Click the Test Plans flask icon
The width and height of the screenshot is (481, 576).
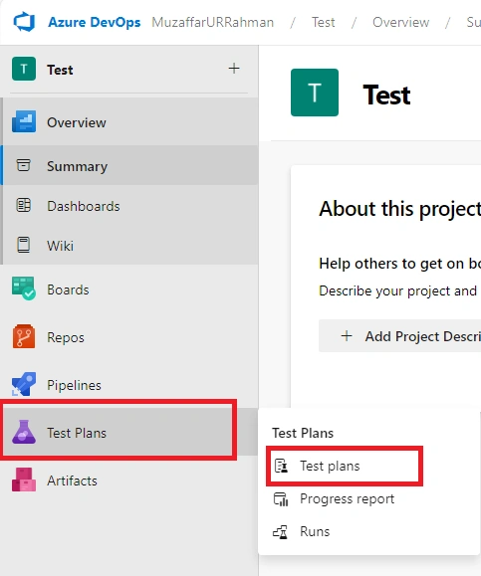[24, 432]
